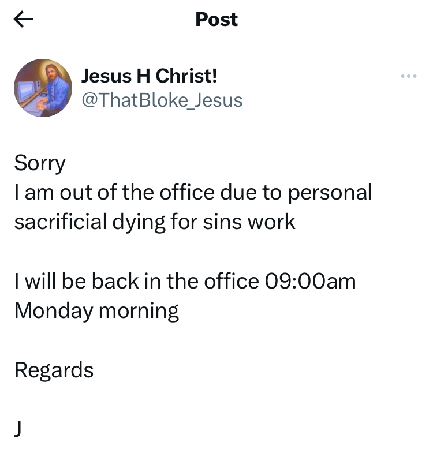Visit the @ThatBloke_Jesus handle
433x472 pixels.
point(162,100)
